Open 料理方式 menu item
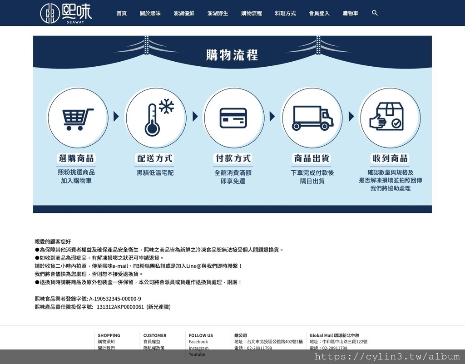This screenshot has height=364, width=465. (285, 13)
